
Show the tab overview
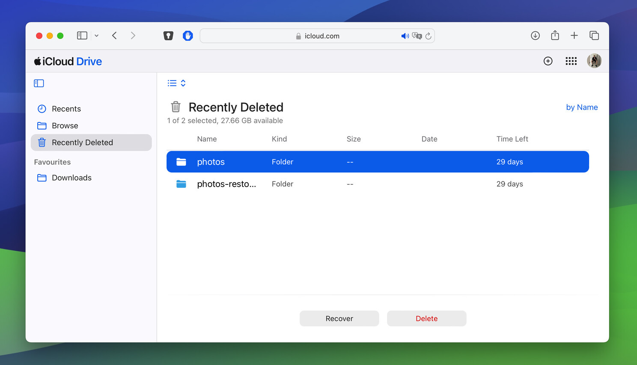(x=594, y=36)
